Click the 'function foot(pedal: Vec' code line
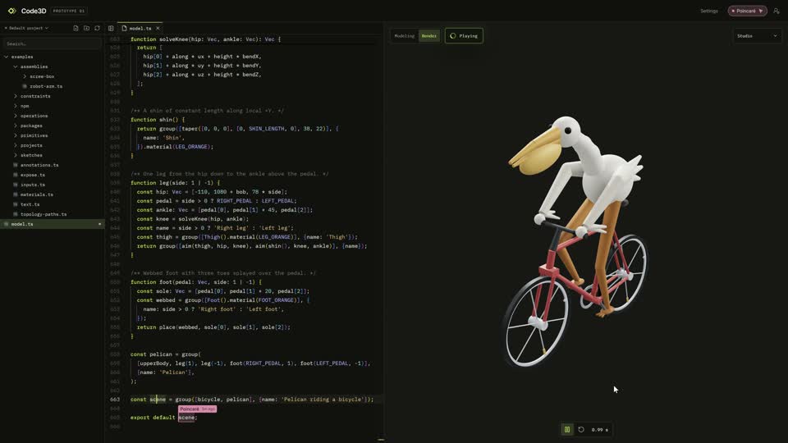The height and width of the screenshot is (443, 788). tap(196, 281)
